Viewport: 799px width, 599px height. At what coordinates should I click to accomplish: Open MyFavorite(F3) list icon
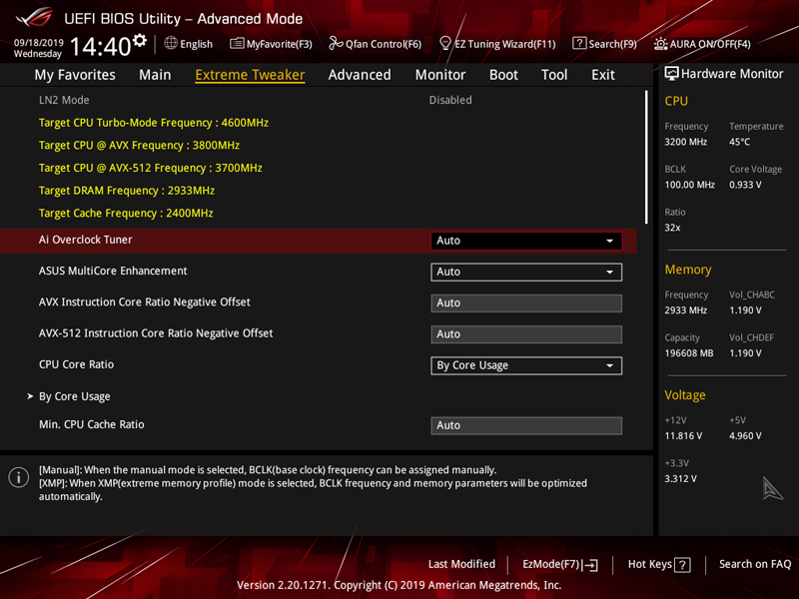click(237, 44)
